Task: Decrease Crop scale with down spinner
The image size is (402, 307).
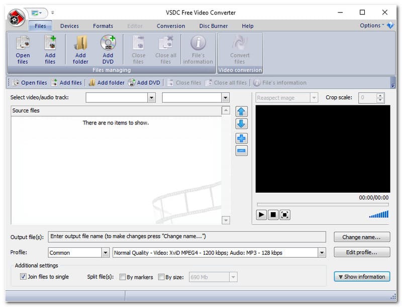Action: [x=380, y=100]
